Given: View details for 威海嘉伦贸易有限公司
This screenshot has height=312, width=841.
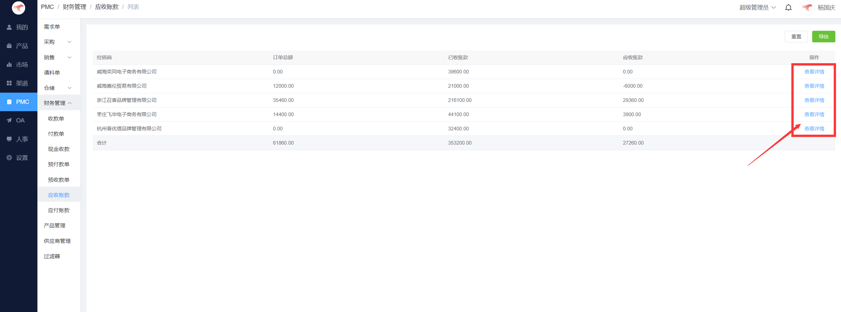Looking at the screenshot, I should pyautogui.click(x=814, y=86).
